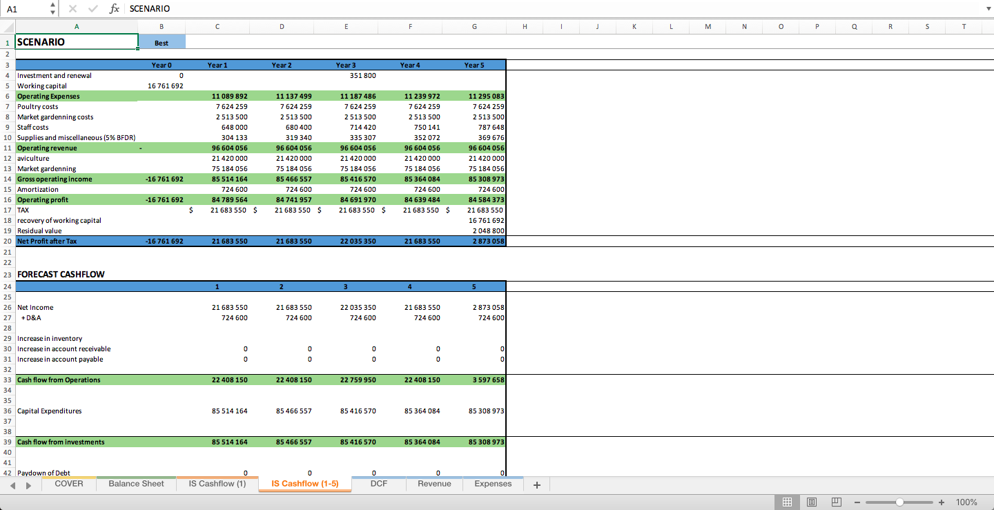Open the Expenses sheet tab
Viewport: 994px width, 510px height.
pos(493,484)
